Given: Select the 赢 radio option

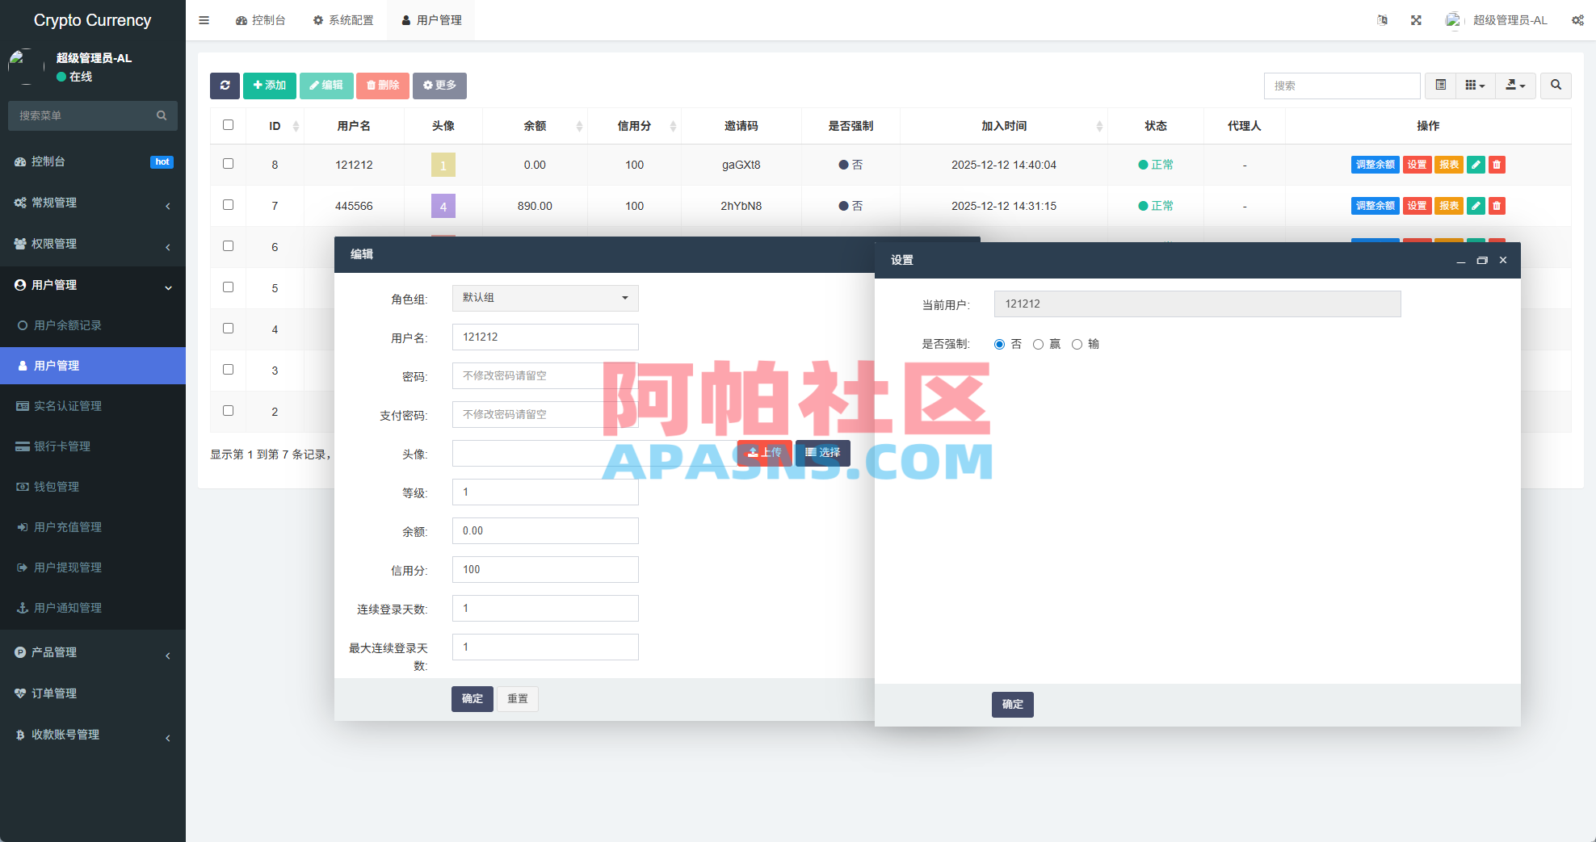Looking at the screenshot, I should tap(1038, 345).
